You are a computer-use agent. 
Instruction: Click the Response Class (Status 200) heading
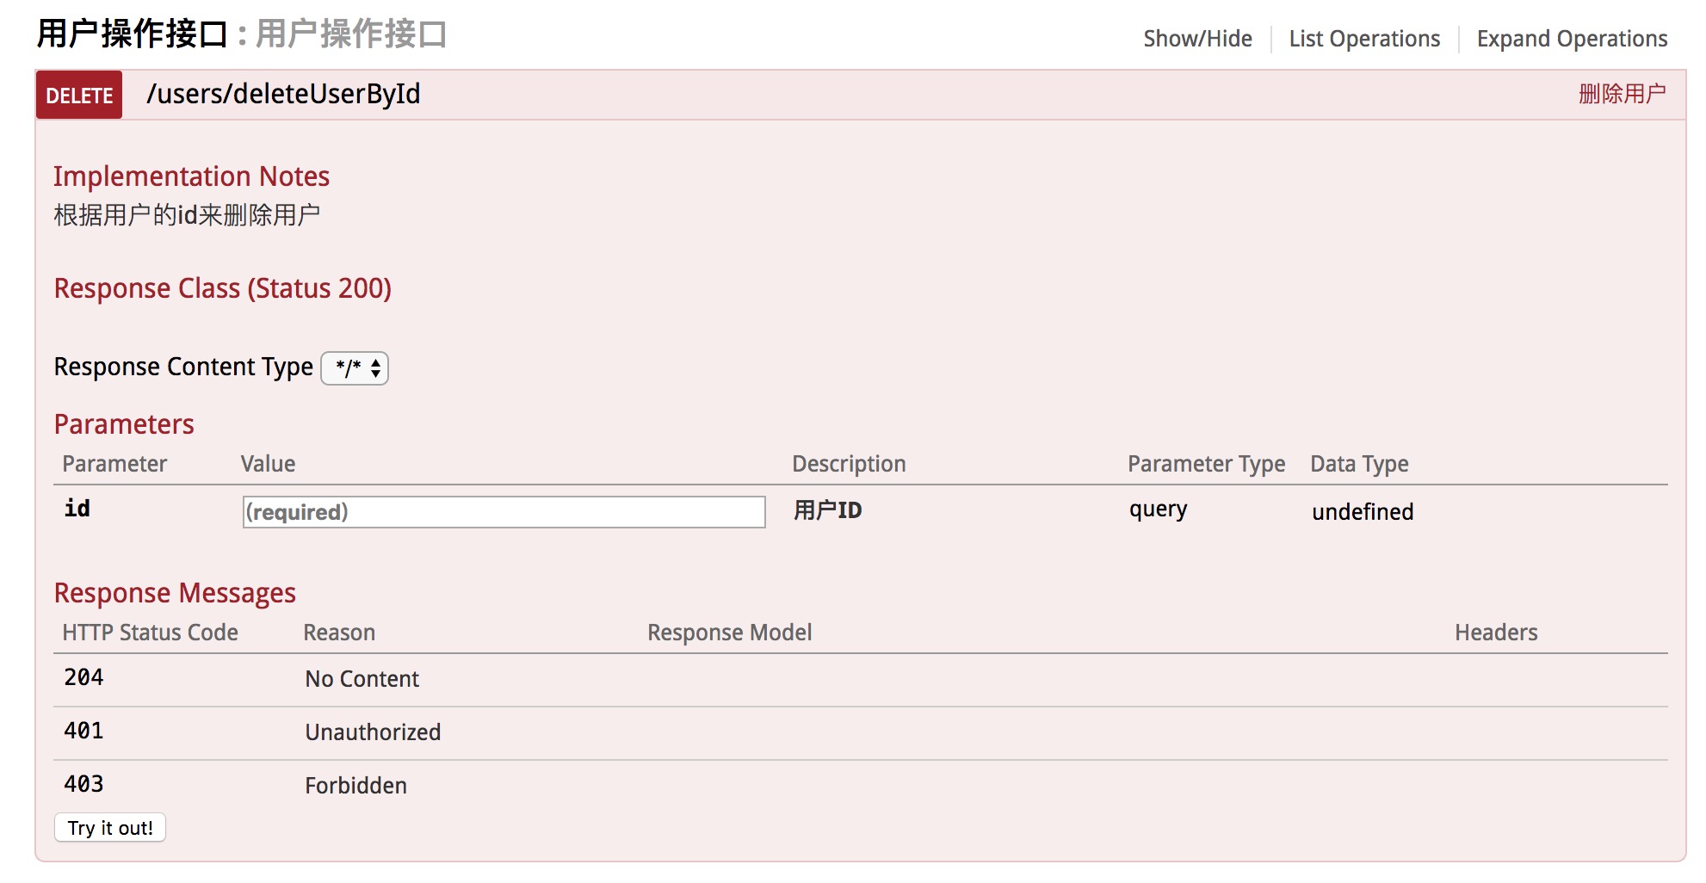pos(222,288)
